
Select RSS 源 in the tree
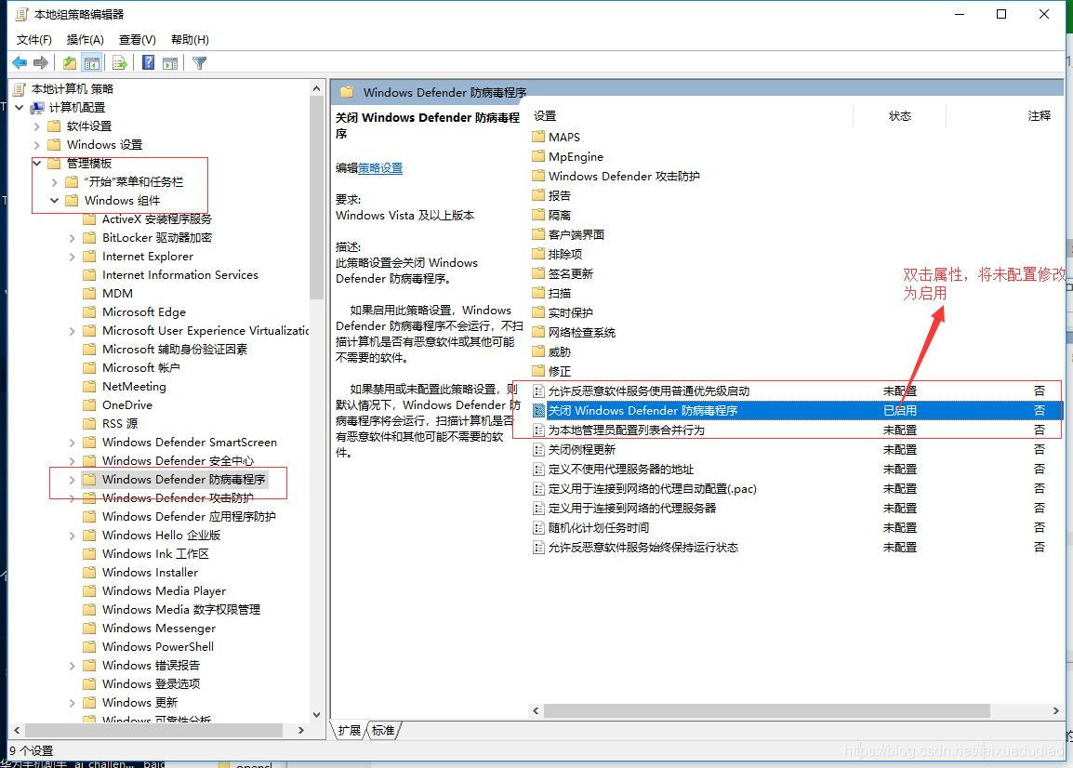[x=120, y=423]
